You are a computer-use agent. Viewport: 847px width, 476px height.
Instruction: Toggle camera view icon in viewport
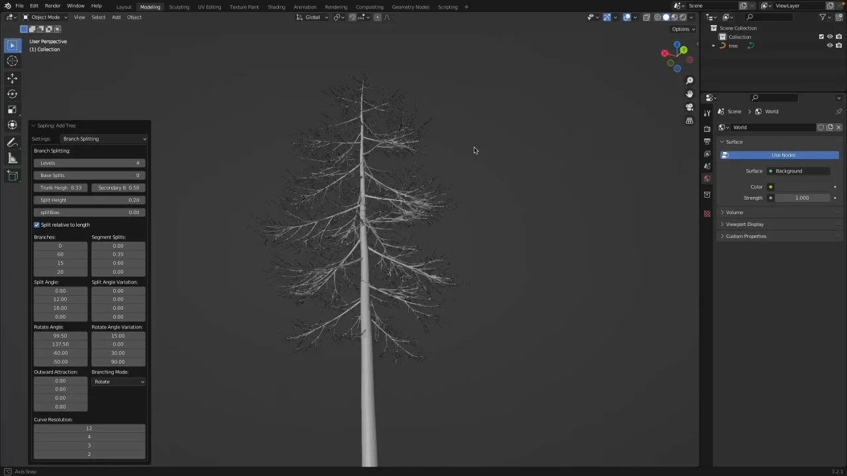tap(690, 107)
